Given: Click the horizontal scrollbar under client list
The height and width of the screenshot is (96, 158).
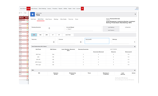Looking at the screenshot, I should (x=24, y=80).
